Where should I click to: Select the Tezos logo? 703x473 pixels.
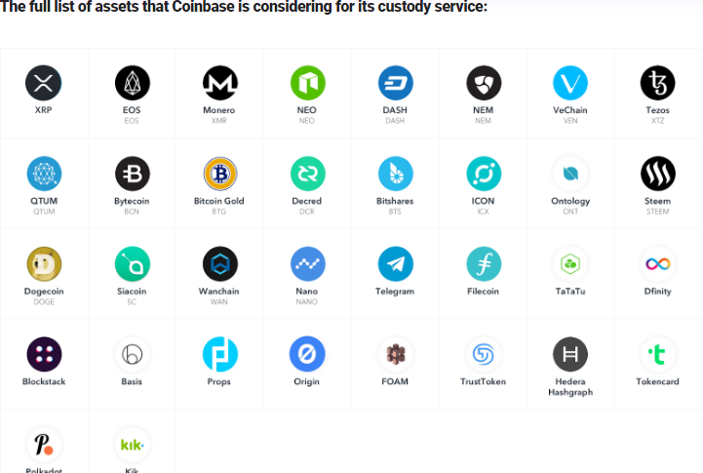658,83
